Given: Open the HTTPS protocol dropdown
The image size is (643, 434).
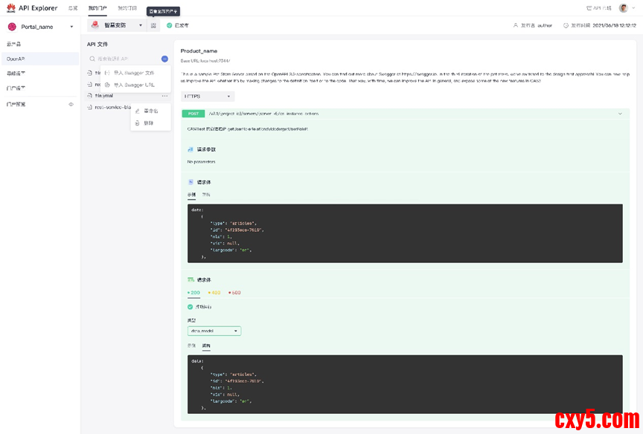Looking at the screenshot, I should pyautogui.click(x=208, y=96).
